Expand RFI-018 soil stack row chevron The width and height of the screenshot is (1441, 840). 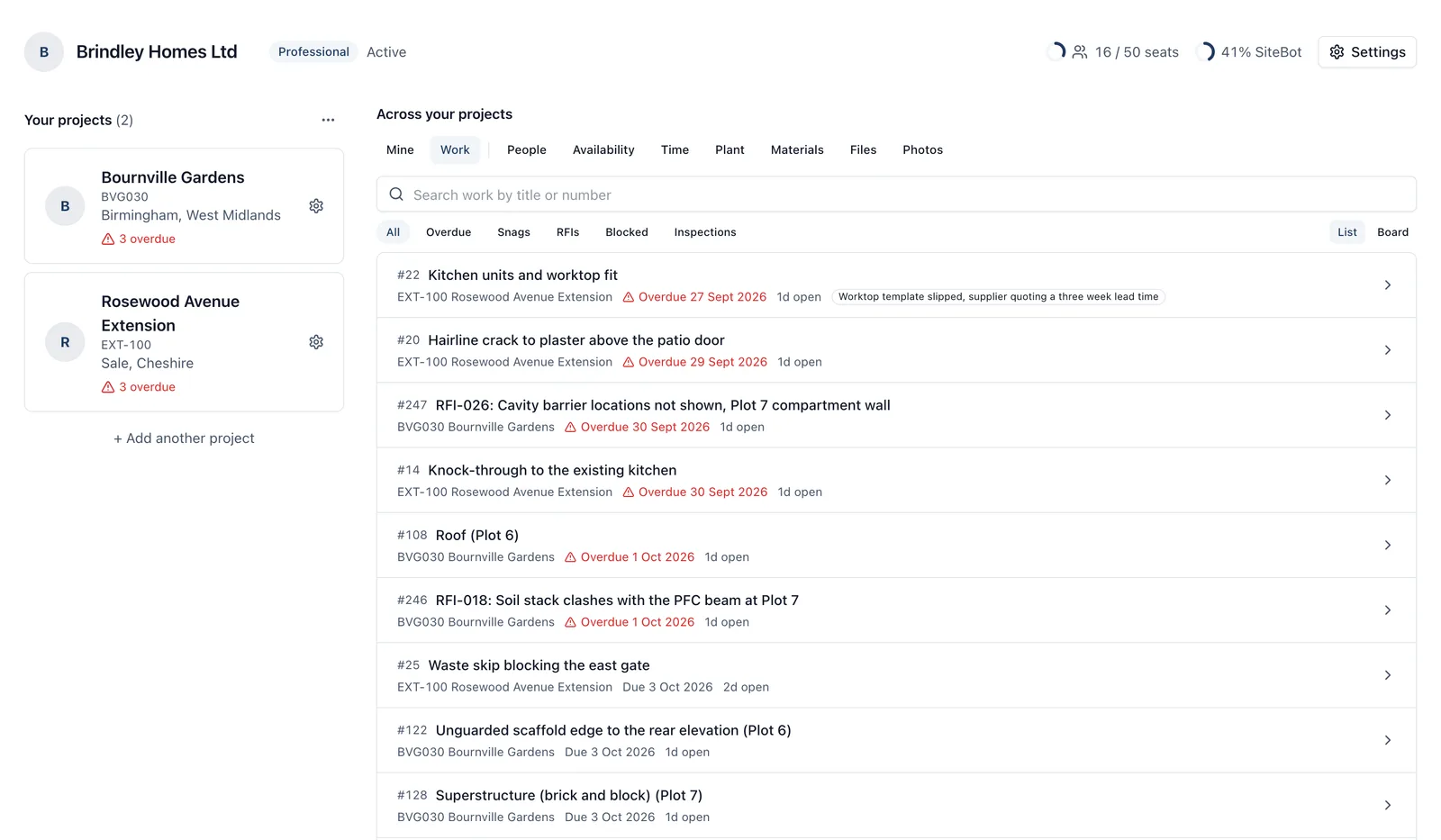coord(1387,610)
